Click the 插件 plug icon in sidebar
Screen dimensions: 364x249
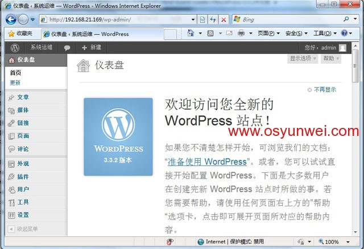pos(11,177)
